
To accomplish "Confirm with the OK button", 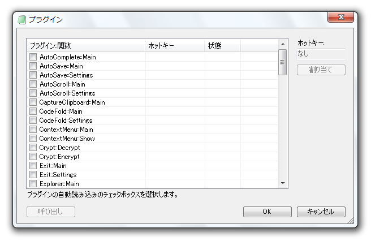I will coord(267,212).
